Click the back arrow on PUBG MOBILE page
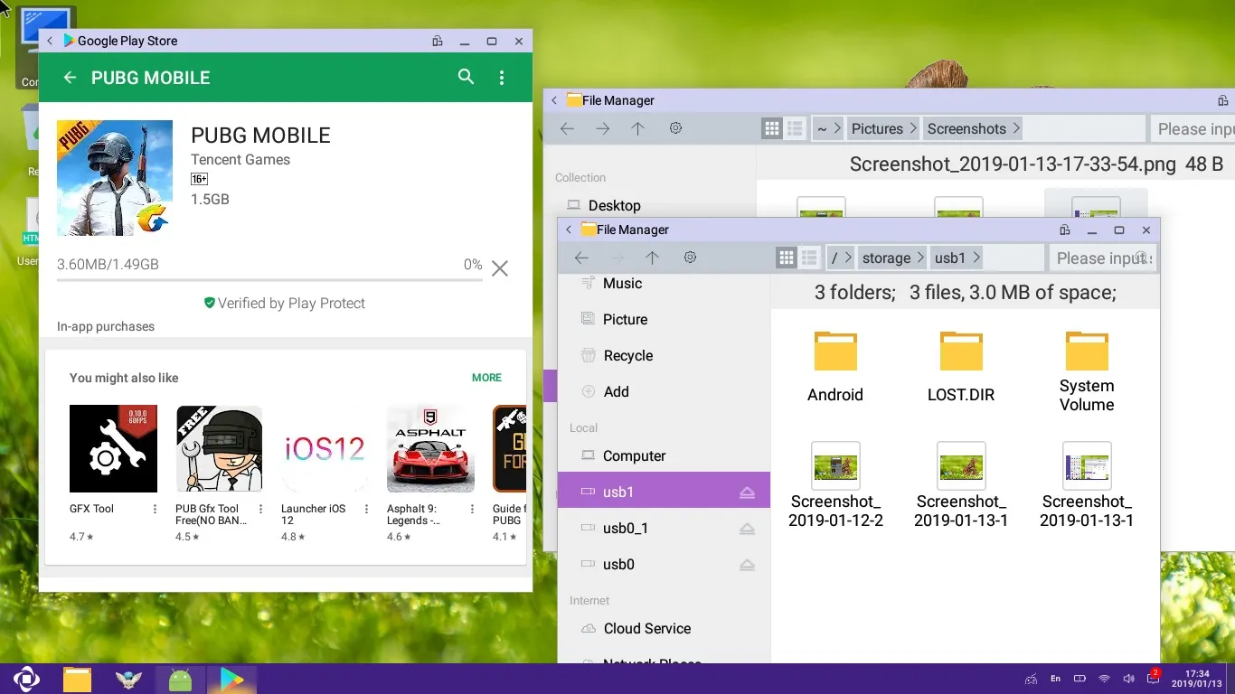Image resolution: width=1235 pixels, height=694 pixels. click(70, 78)
